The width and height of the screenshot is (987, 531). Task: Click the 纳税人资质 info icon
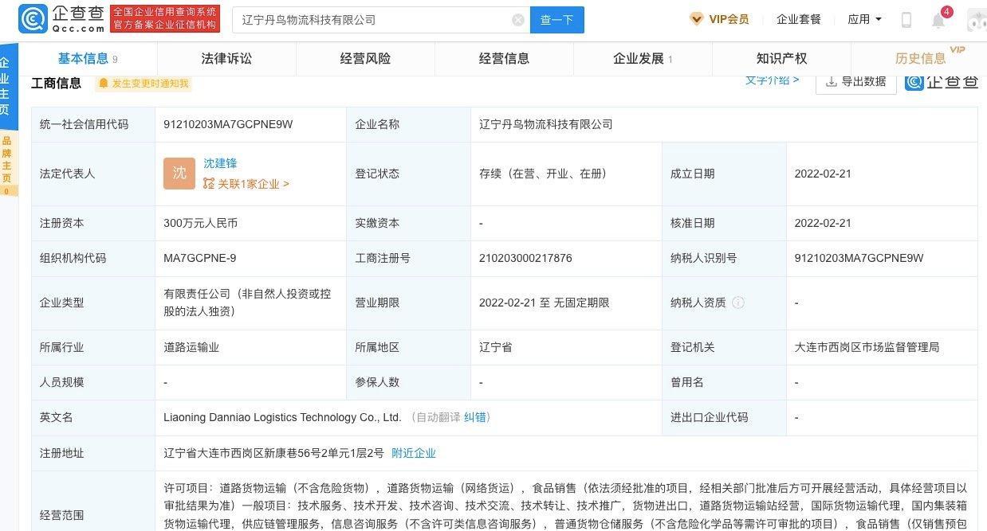[738, 303]
